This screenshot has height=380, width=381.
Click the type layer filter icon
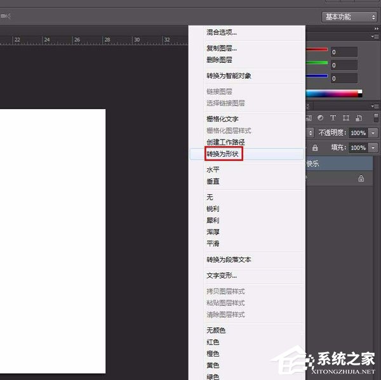tap(333, 117)
